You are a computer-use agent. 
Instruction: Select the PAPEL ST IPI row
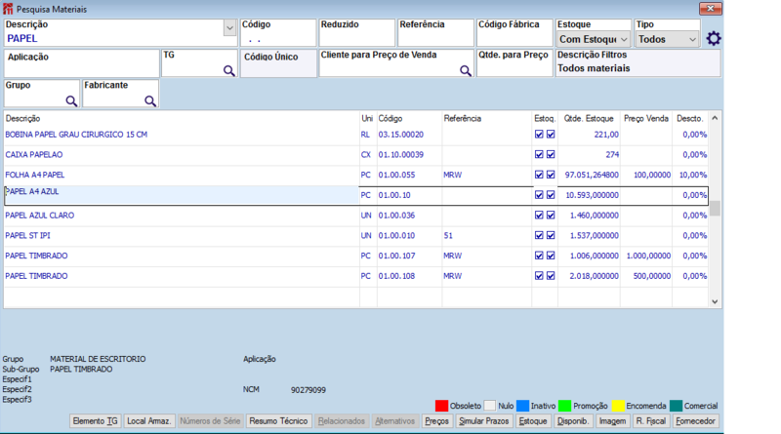356,235
